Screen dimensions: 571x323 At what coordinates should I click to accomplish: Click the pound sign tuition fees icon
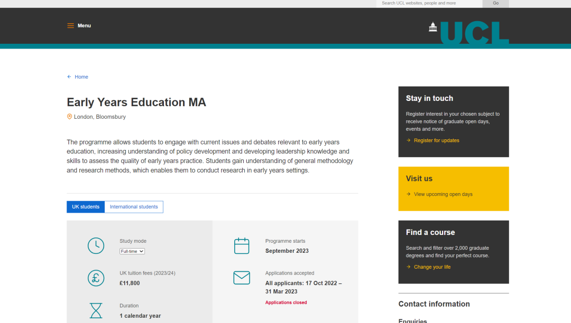tap(96, 278)
